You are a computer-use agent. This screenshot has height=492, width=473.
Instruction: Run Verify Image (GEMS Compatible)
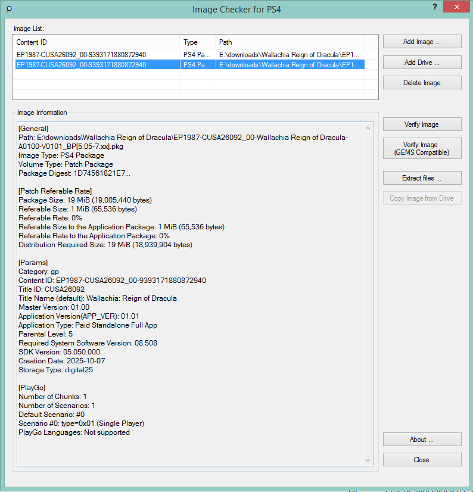pos(422,148)
